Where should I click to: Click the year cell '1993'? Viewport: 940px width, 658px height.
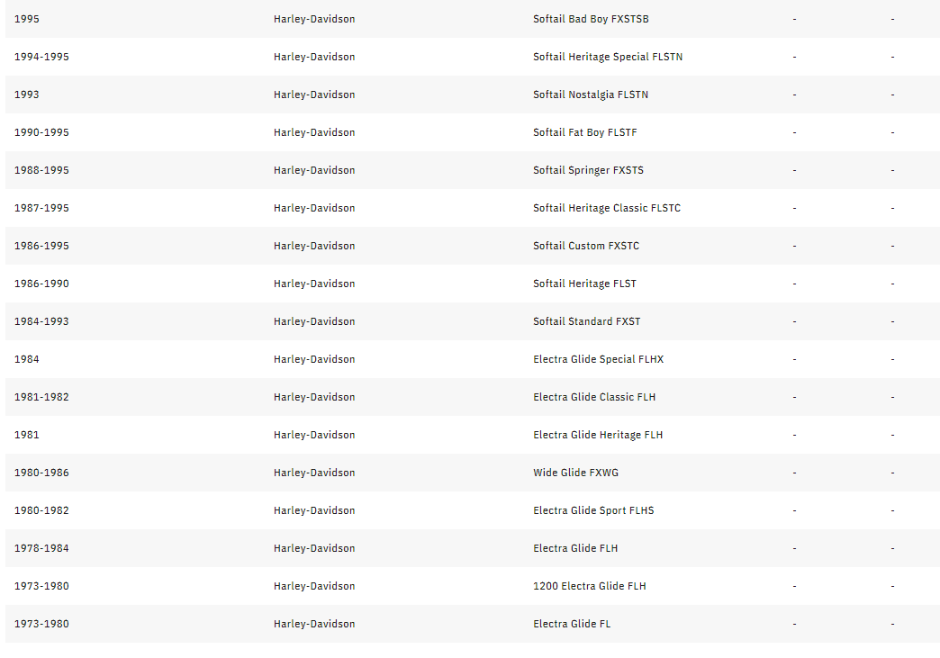[27, 95]
